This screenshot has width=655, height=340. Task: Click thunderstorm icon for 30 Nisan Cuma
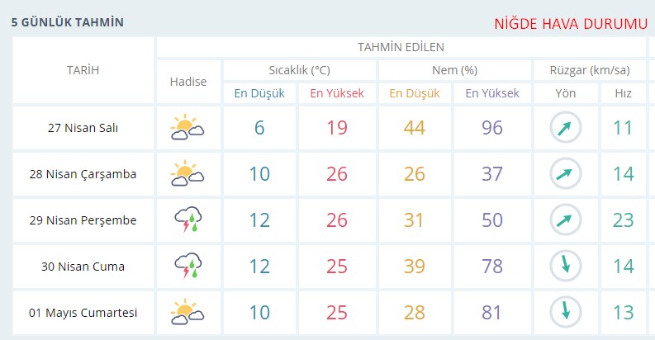pyautogui.click(x=187, y=267)
